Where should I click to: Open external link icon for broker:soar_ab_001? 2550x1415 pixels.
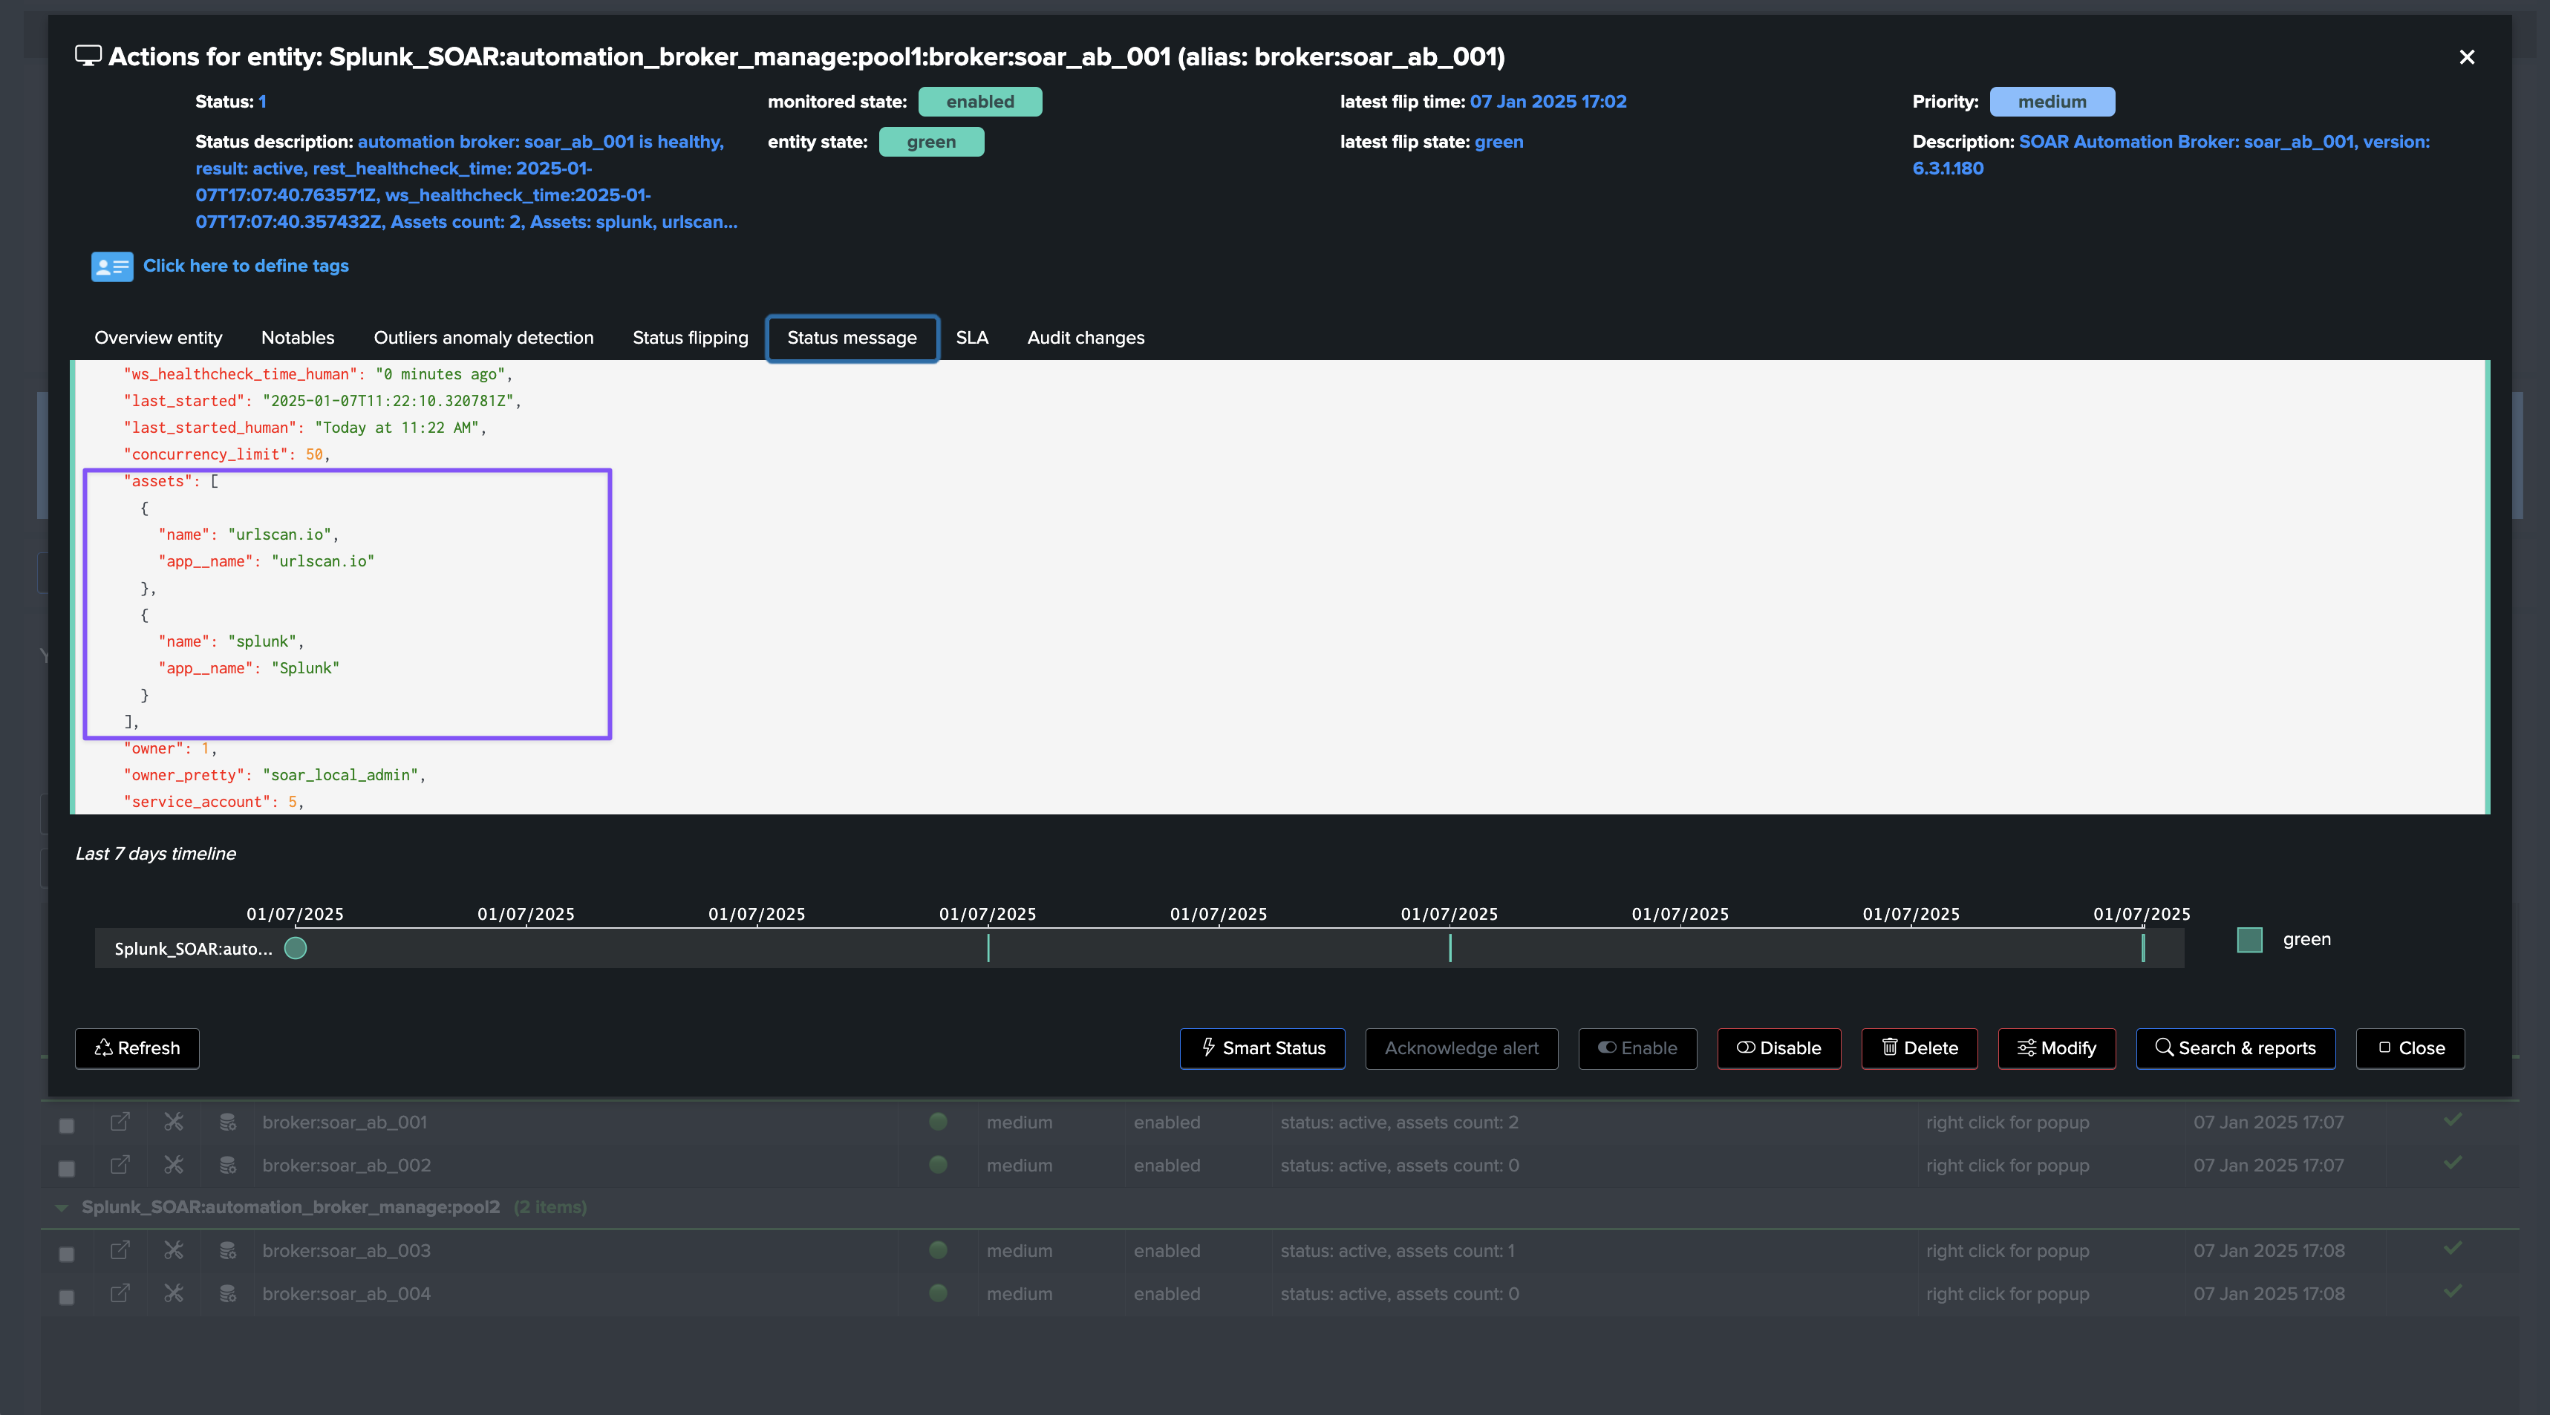120,1122
